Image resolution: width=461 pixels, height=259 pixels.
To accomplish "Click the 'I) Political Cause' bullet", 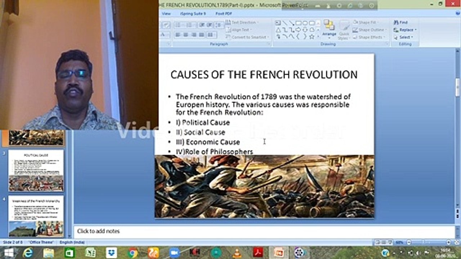I will click(203, 123).
